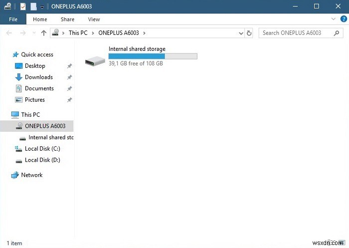Open Desktop in the navigation pane
The width and height of the screenshot is (349, 248).
pos(35,66)
